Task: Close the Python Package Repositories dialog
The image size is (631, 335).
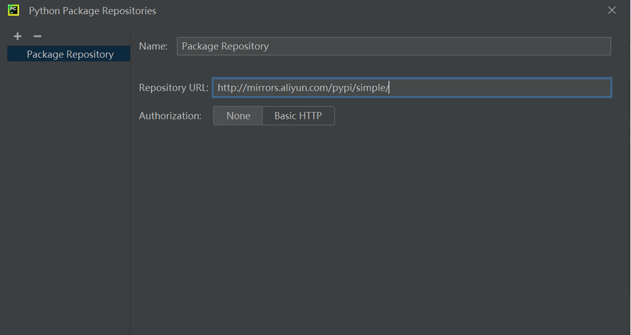Action: [x=612, y=11]
